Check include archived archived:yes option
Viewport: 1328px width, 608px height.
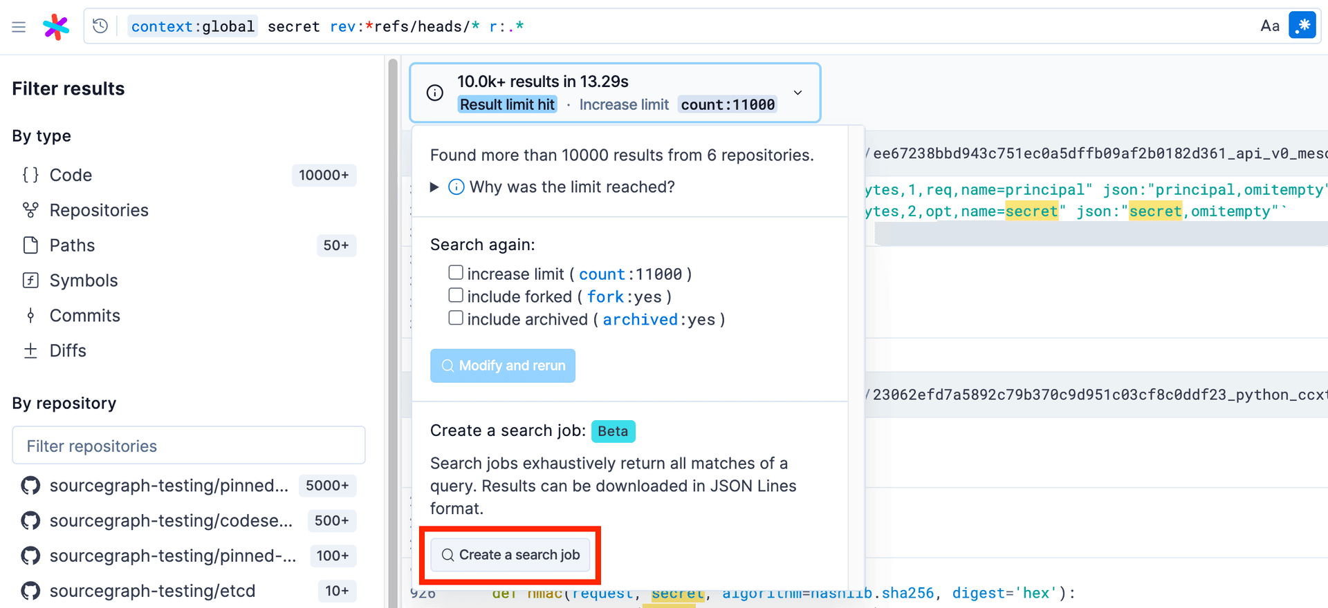456,319
